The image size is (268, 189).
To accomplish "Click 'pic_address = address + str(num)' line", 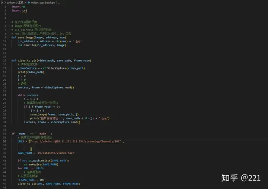I will [50, 41].
